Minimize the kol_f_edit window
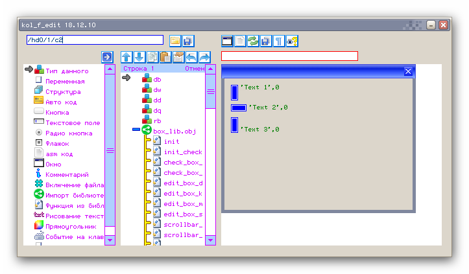 coord(431,25)
